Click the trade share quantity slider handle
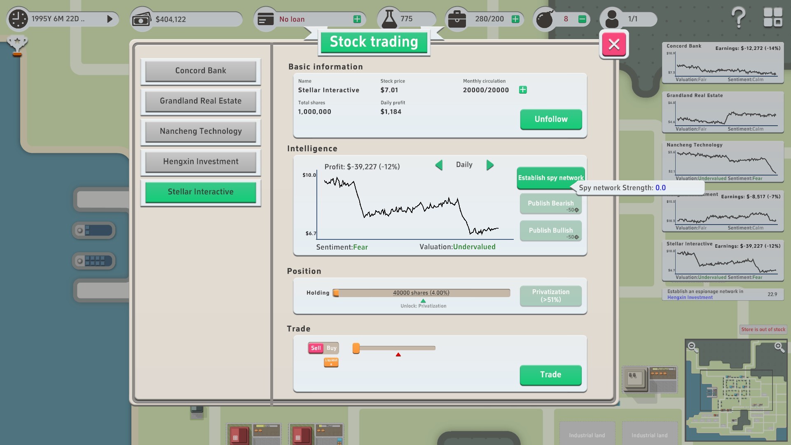This screenshot has width=791, height=445. pyautogui.click(x=356, y=348)
